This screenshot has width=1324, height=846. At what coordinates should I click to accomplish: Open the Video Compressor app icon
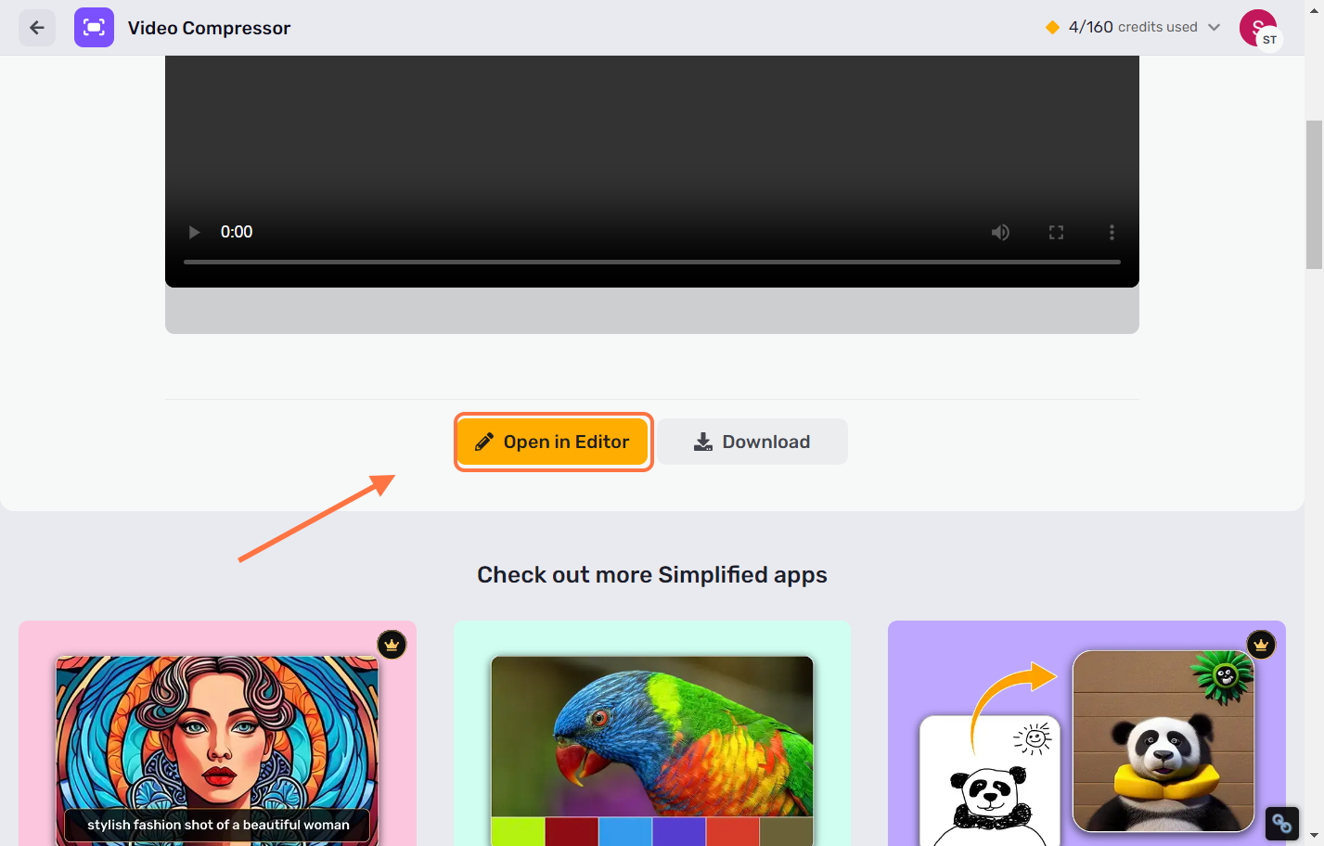pyautogui.click(x=94, y=28)
